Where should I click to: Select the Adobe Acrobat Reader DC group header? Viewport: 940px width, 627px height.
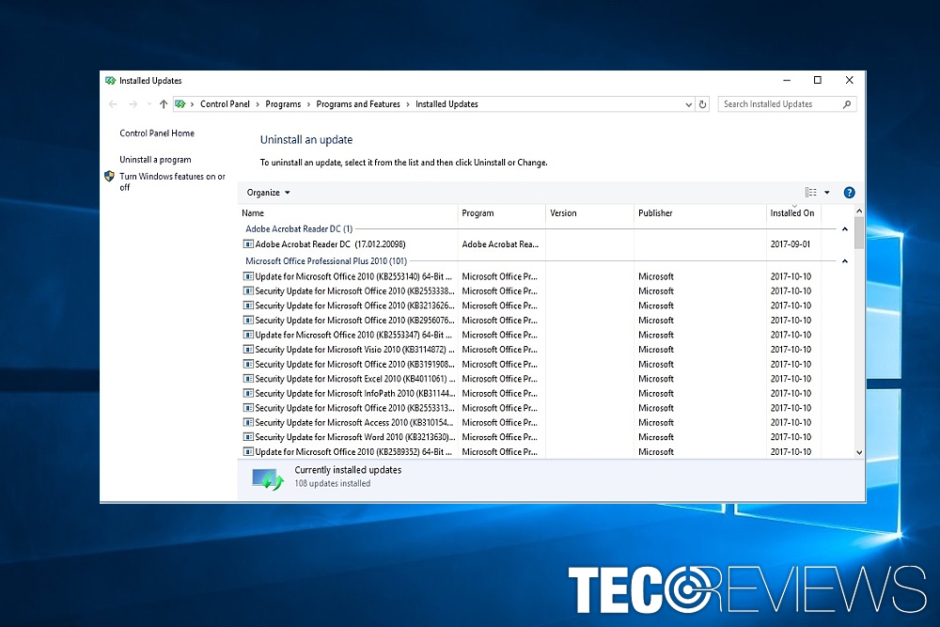(x=299, y=229)
